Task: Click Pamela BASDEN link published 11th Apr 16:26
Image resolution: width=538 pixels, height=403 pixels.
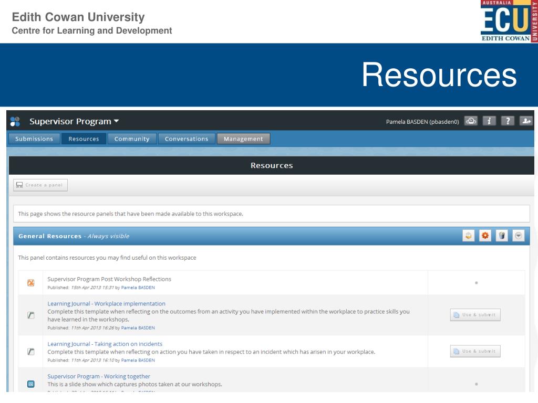Action: (x=138, y=328)
